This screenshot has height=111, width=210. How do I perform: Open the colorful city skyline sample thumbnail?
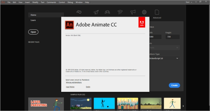pos(128,103)
